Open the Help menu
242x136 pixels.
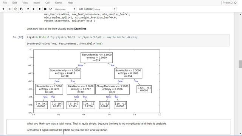70,3
